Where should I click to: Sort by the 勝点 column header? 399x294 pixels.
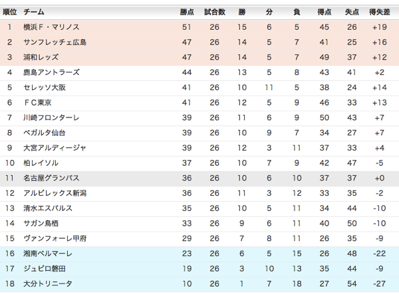coord(187,12)
